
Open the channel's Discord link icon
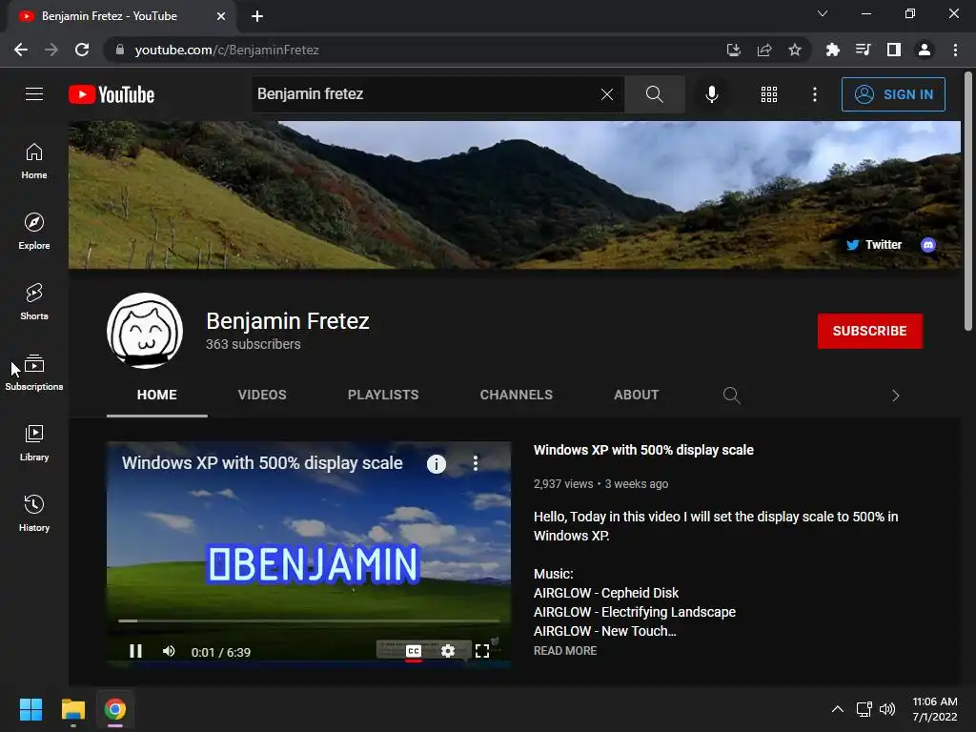(928, 245)
